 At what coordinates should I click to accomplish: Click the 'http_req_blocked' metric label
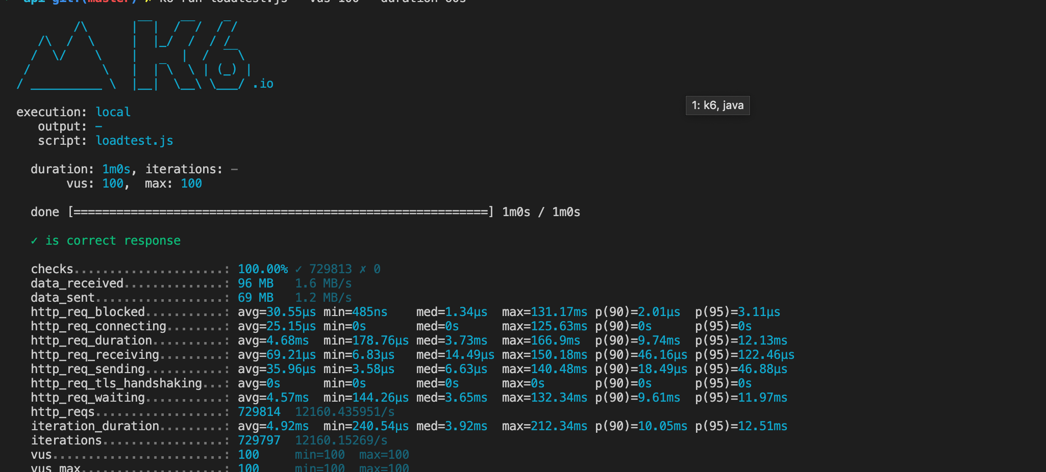pyautogui.click(x=88, y=312)
